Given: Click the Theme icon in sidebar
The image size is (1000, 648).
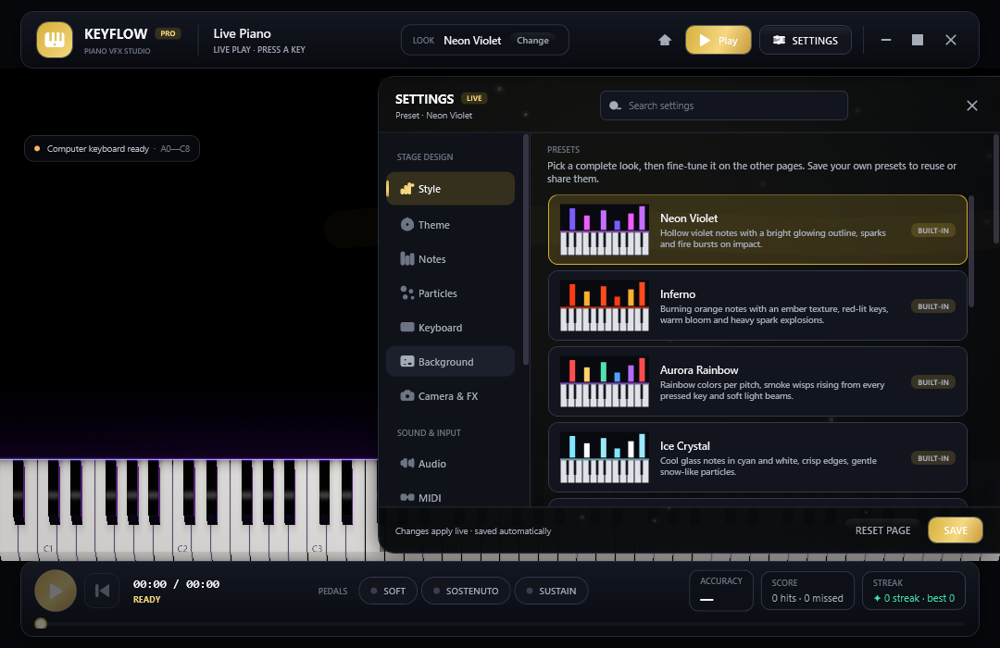Looking at the screenshot, I should [x=406, y=225].
